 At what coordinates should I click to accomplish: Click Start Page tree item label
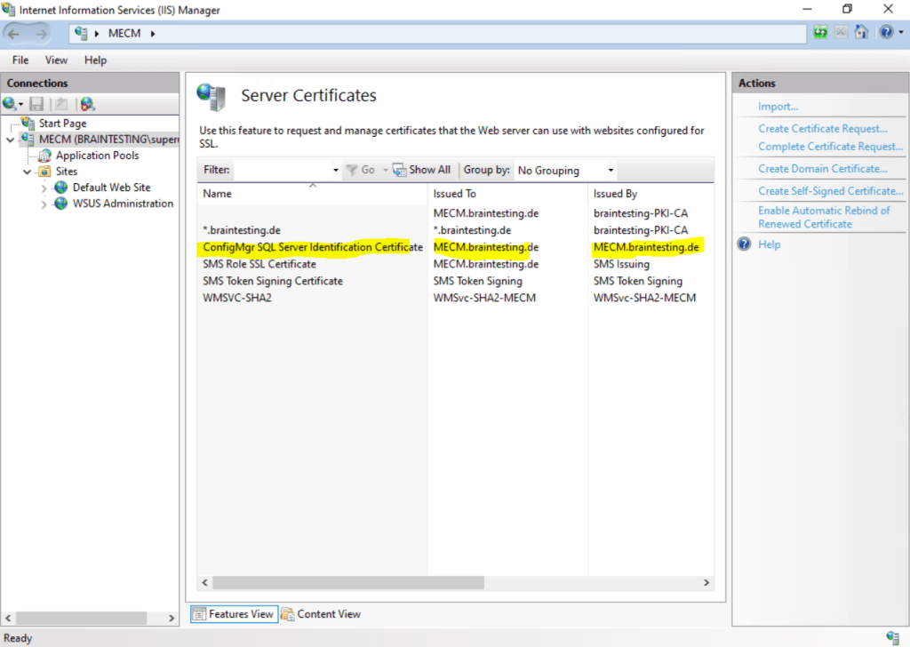pos(63,124)
